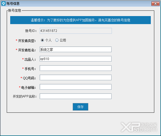Viewport: 161px width, 136px height.
Task: Select the 公司 developer type radio button
Action: tap(57, 40)
